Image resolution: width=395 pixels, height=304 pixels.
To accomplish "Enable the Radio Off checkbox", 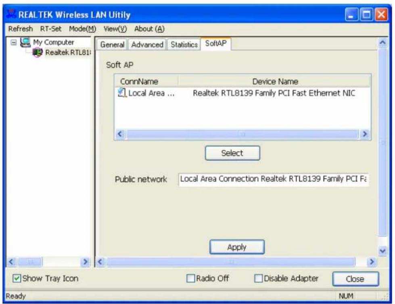I will coord(190,278).
